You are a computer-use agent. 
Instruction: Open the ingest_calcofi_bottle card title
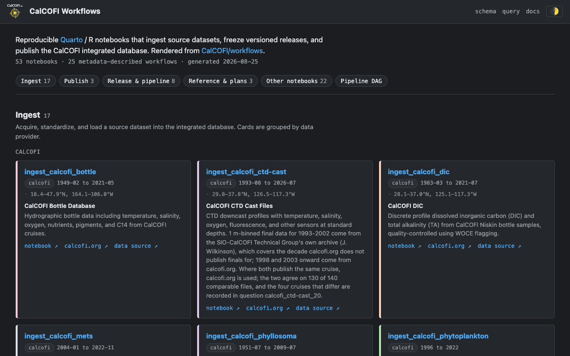pos(60,172)
